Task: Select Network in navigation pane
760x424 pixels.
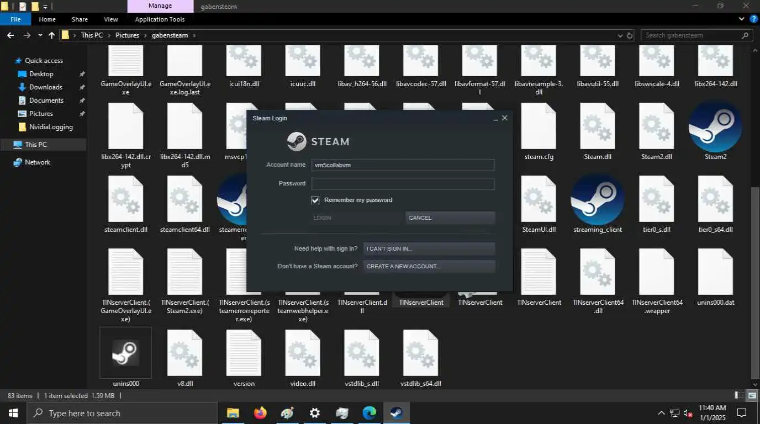Action: [37, 162]
